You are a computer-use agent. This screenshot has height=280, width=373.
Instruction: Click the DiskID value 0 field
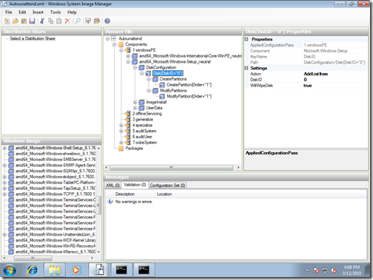335,80
